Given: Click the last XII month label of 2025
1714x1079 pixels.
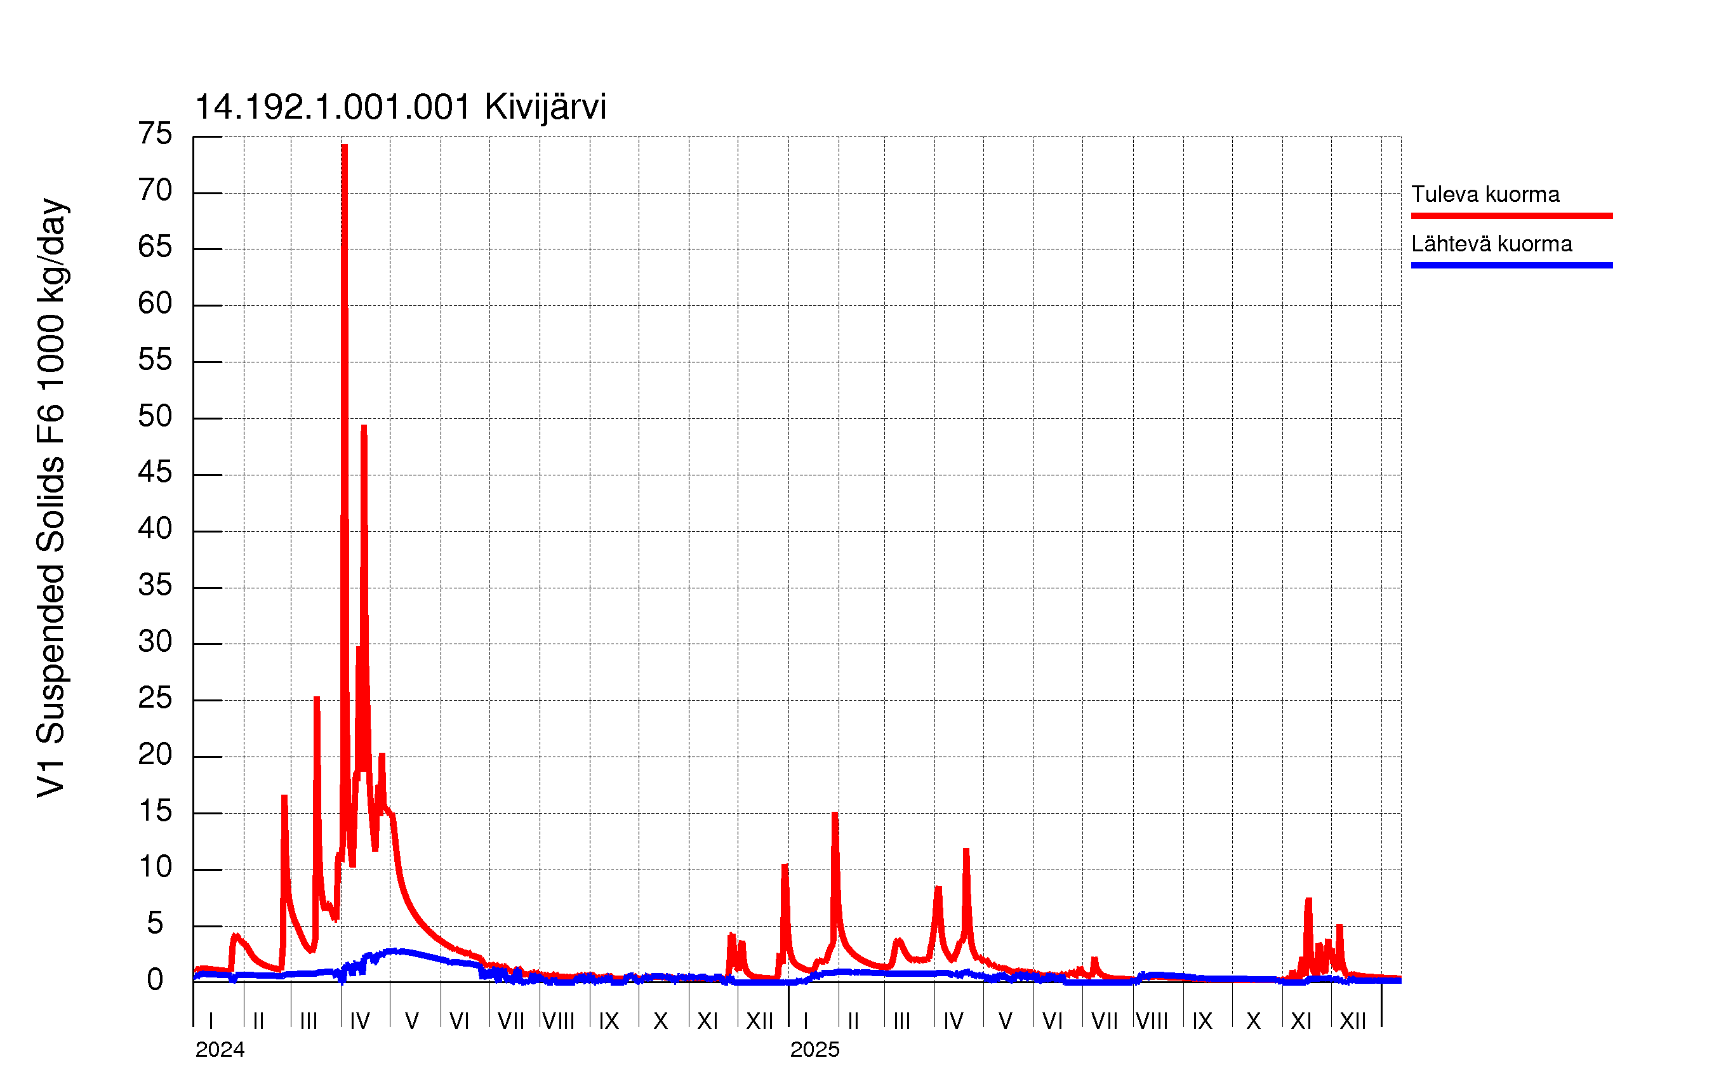Looking at the screenshot, I should point(1352,1021).
